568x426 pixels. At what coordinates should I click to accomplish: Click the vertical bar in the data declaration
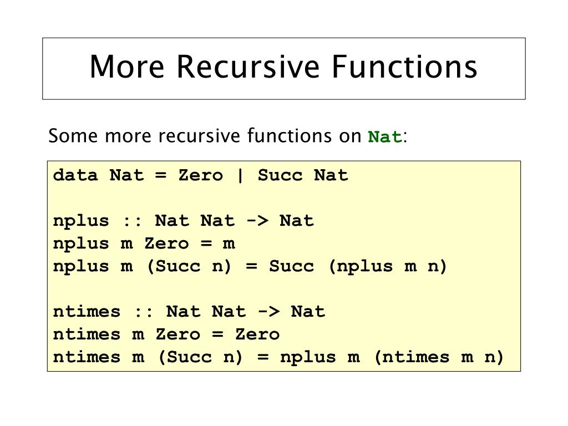[240, 176]
